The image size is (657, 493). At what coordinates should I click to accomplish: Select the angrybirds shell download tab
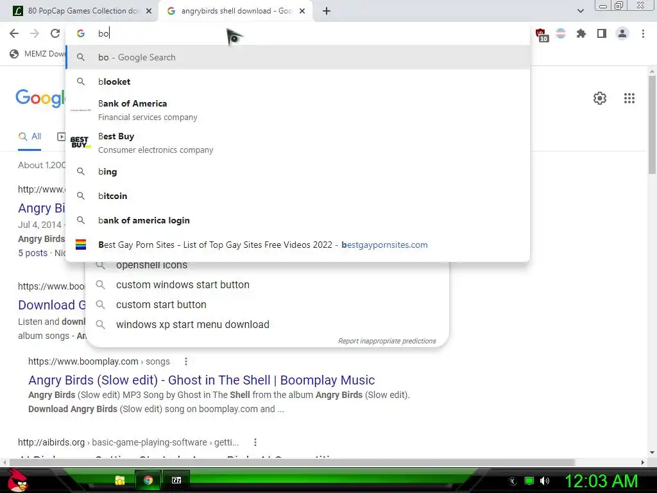click(x=237, y=11)
